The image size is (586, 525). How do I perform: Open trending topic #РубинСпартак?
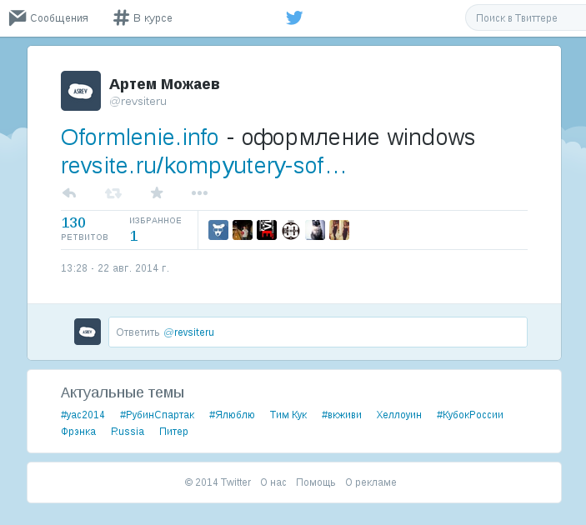(157, 415)
